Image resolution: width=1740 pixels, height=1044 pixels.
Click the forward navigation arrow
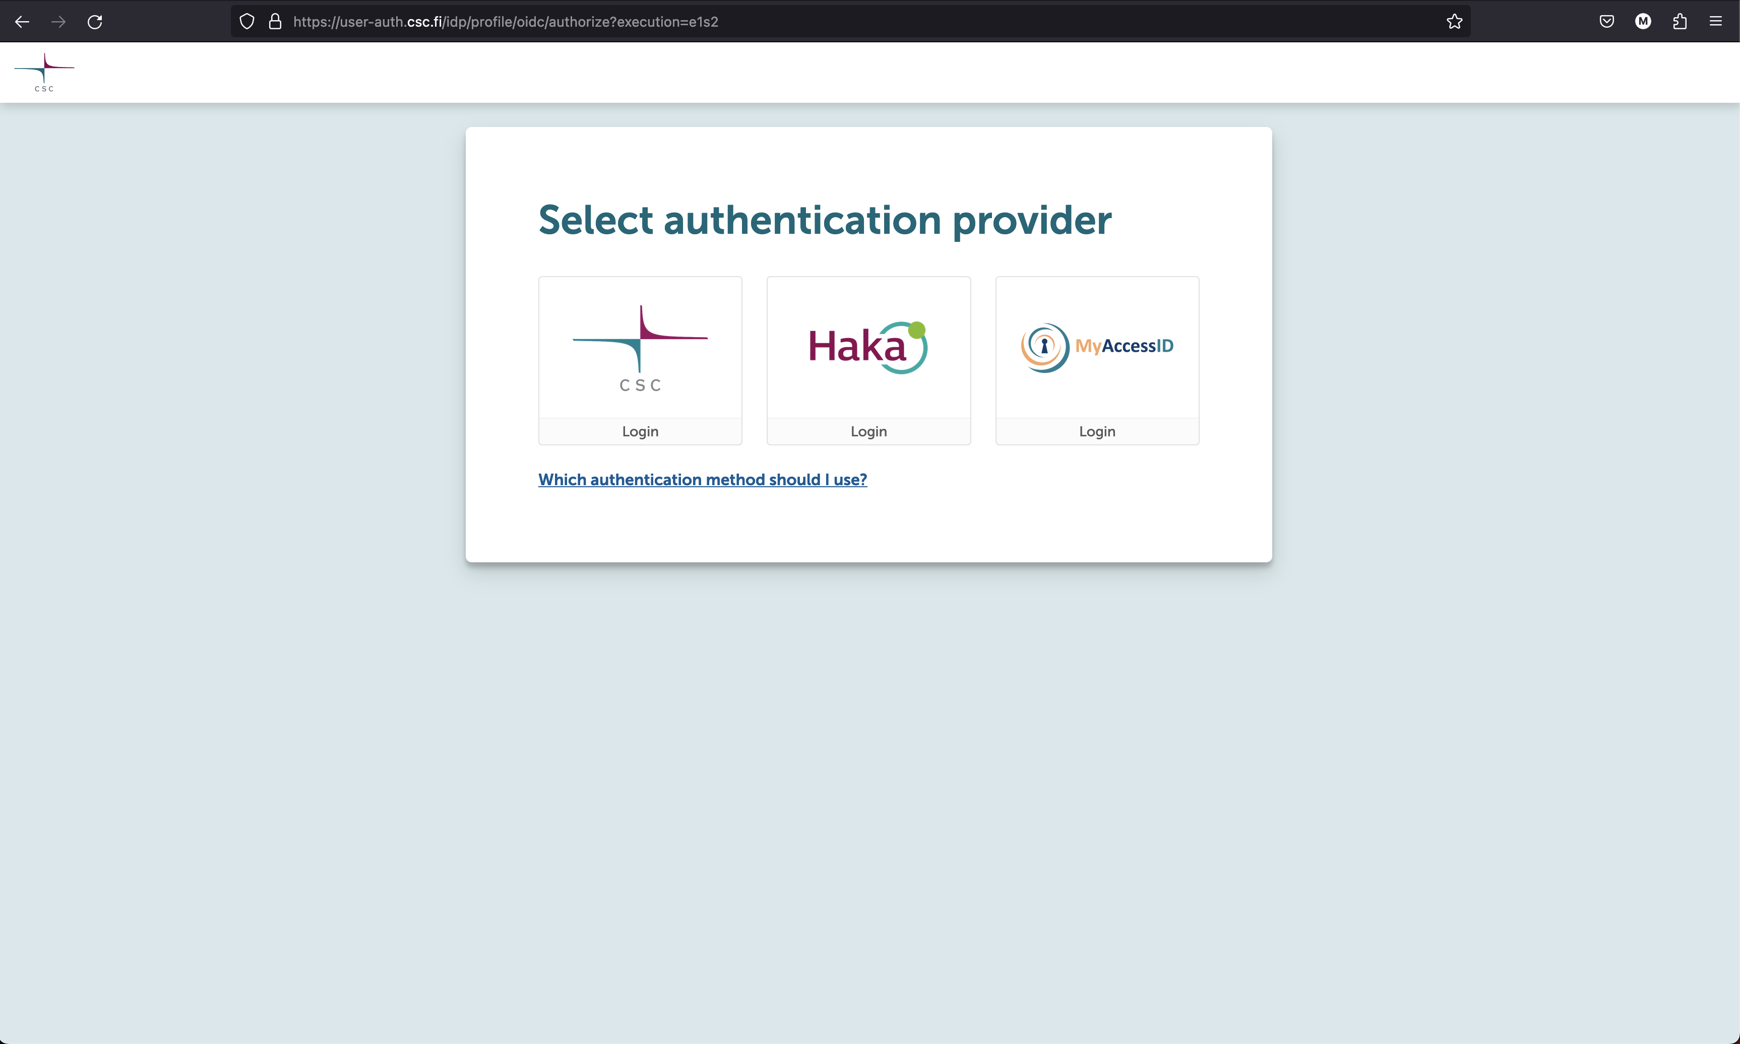(58, 21)
